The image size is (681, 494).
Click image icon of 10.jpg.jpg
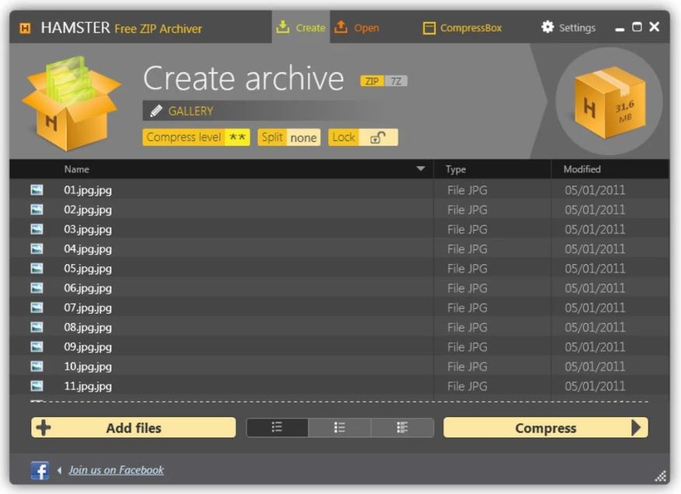point(37,367)
